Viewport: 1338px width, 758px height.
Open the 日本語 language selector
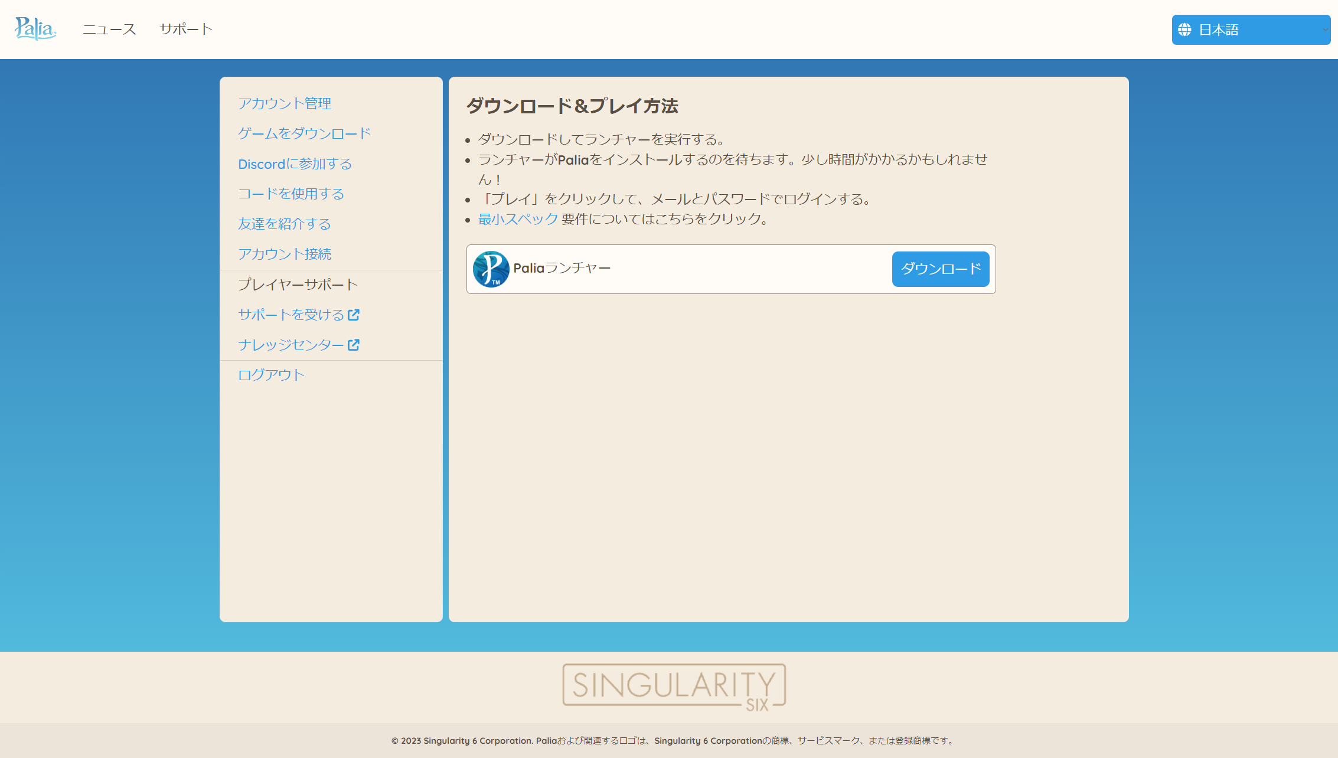point(1250,30)
